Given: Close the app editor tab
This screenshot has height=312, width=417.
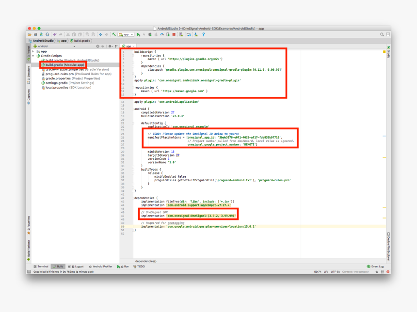Looking at the screenshot, I should (x=133, y=46).
